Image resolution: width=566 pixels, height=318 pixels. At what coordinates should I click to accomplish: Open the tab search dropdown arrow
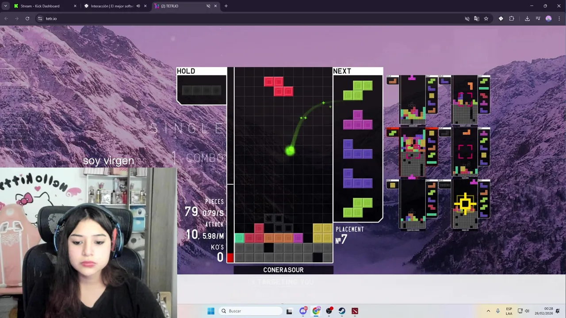5,6
